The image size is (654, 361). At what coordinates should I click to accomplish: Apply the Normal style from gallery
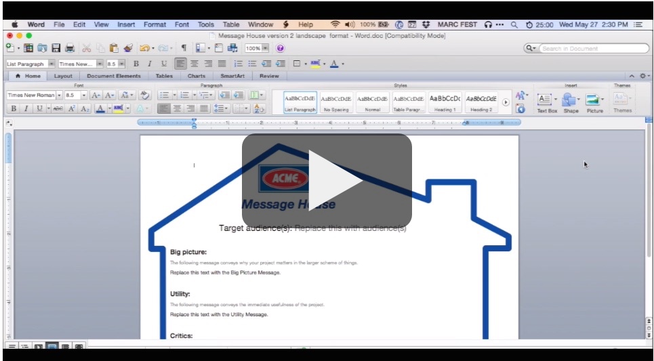tap(372, 102)
